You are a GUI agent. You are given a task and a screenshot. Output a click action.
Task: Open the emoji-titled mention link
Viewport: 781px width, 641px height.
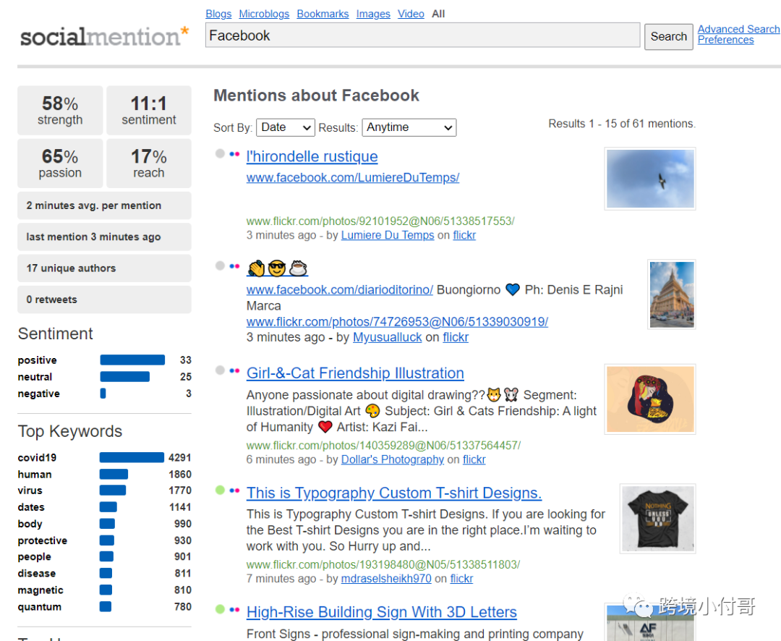coord(278,268)
